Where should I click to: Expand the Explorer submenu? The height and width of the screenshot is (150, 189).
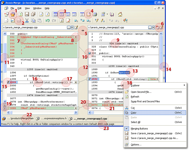pyautogui.click(x=184, y=85)
